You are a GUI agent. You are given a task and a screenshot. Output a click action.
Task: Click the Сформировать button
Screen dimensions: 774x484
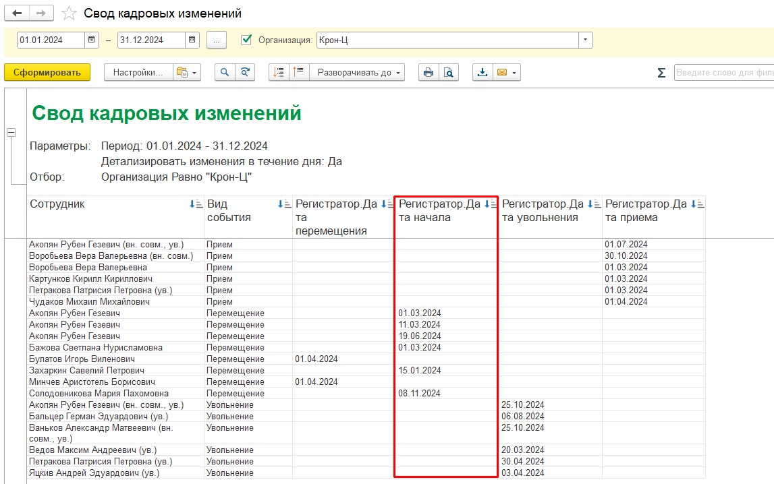47,72
